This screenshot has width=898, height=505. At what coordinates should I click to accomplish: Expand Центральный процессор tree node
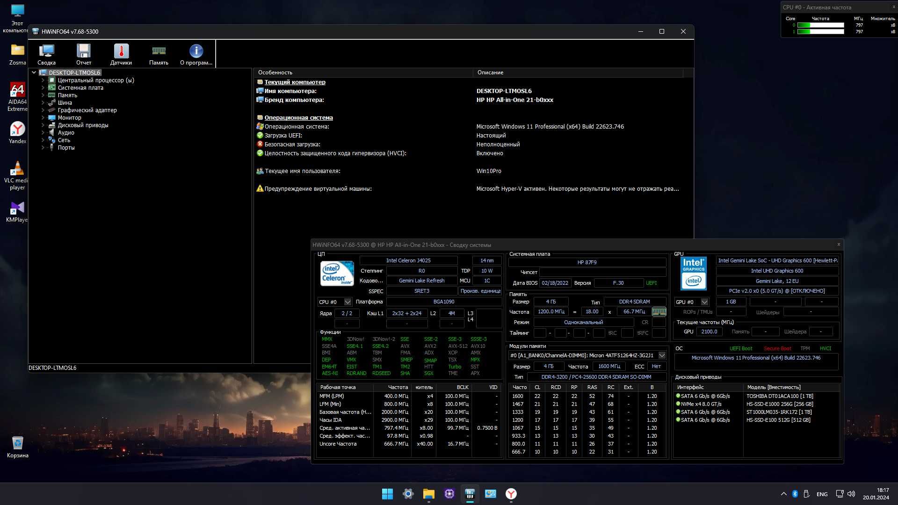[x=43, y=80]
